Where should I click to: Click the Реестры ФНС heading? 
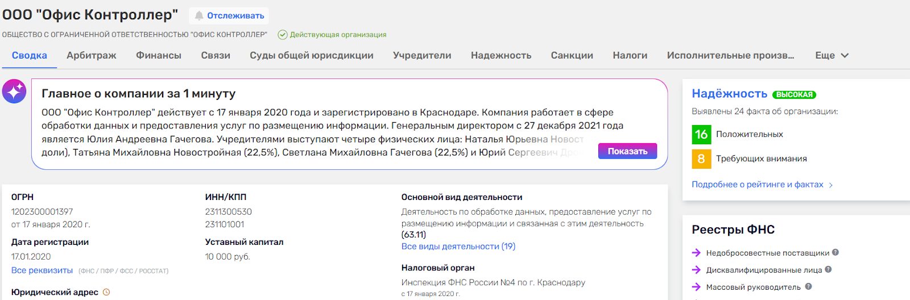(733, 230)
